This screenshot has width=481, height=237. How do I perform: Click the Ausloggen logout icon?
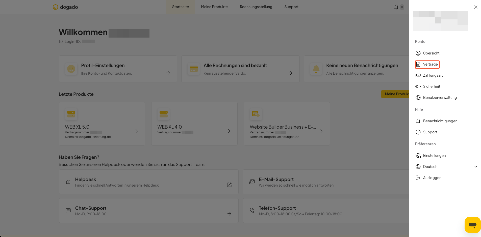click(418, 178)
